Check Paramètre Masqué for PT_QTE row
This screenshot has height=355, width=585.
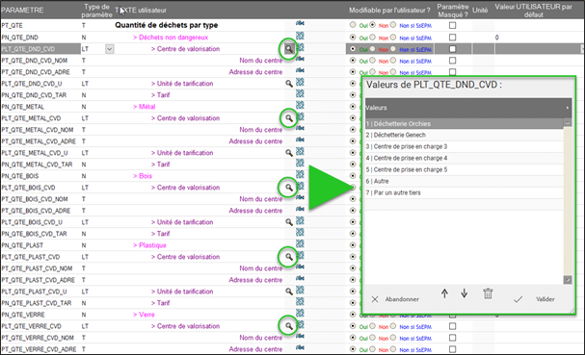click(x=453, y=25)
